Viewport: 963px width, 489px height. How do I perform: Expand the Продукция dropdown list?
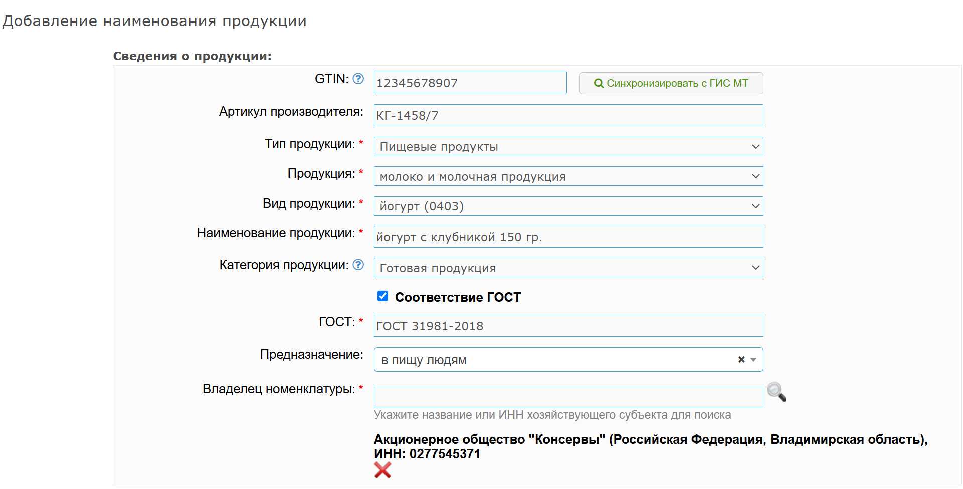tap(568, 176)
